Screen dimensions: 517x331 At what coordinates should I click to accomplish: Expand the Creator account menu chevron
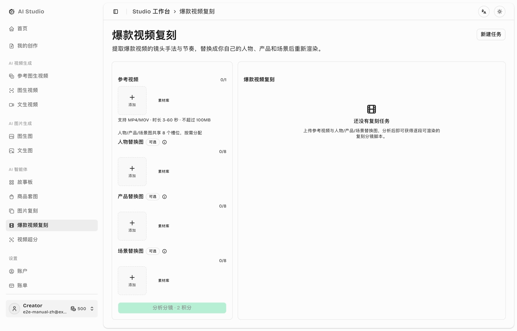tap(92, 309)
